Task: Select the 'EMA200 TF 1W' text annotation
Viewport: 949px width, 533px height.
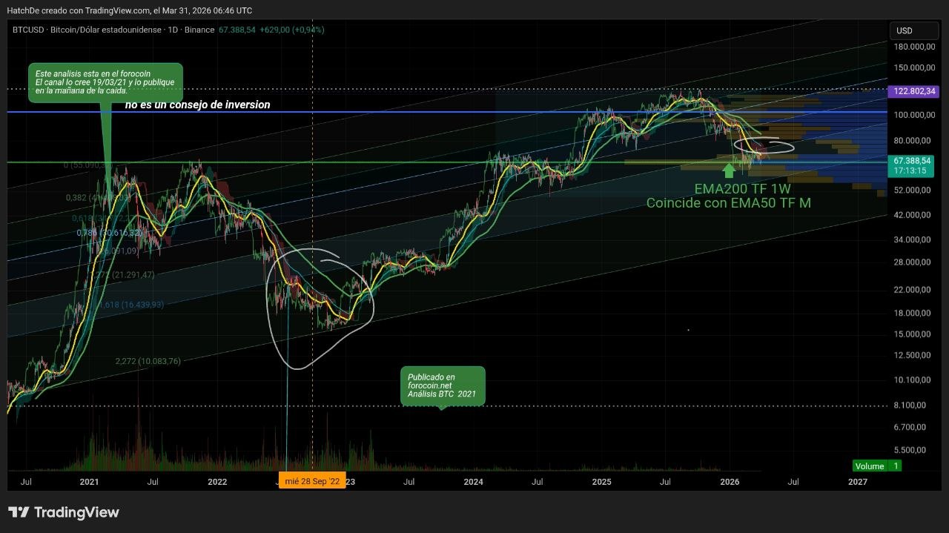Action: click(x=742, y=189)
